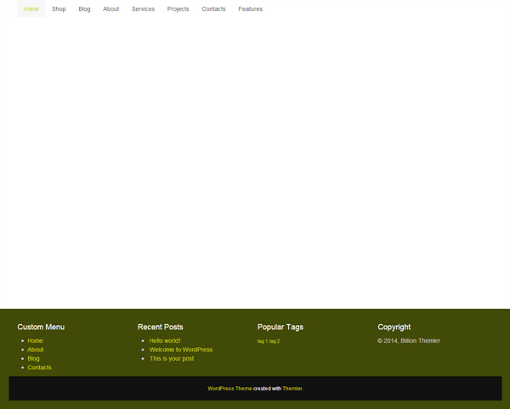The width and height of the screenshot is (510, 409).
Task: Select 'tag 1' under Popular Tags
Action: click(262, 341)
